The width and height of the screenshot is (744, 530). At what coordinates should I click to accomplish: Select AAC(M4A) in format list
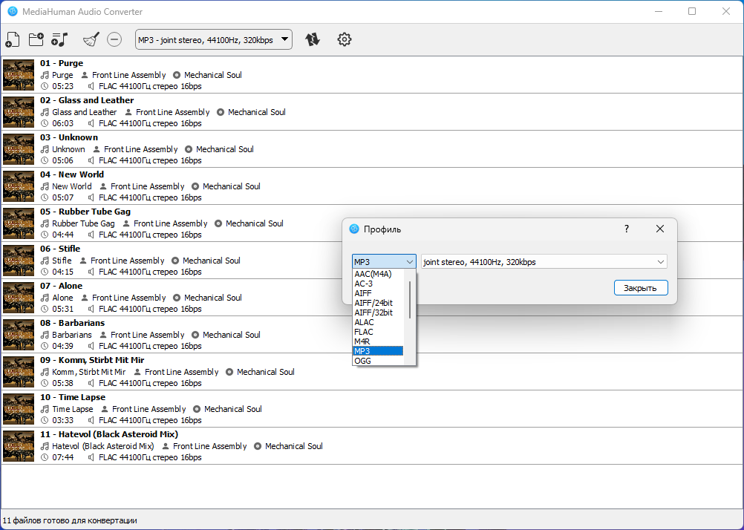point(378,274)
